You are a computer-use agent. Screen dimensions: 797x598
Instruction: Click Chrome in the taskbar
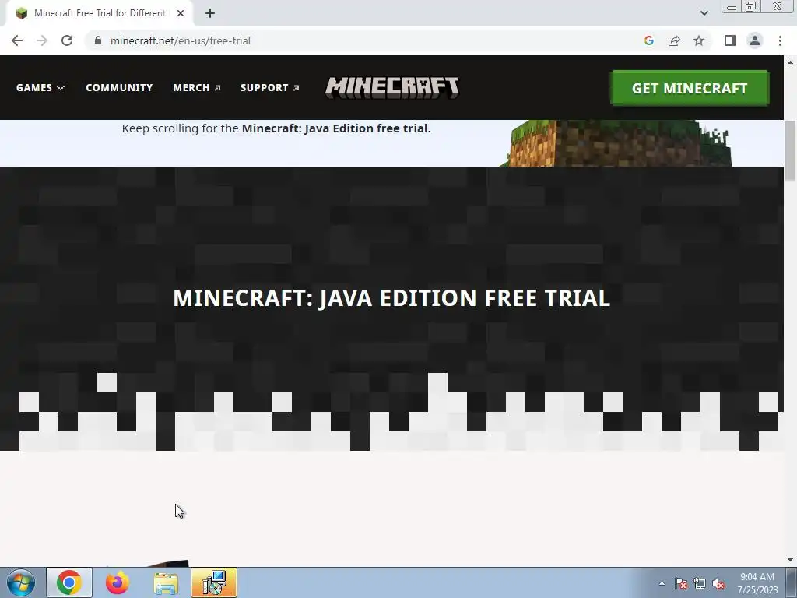(x=69, y=582)
